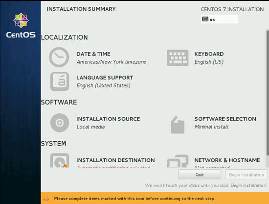Click the Software Selection package icon

178,125
